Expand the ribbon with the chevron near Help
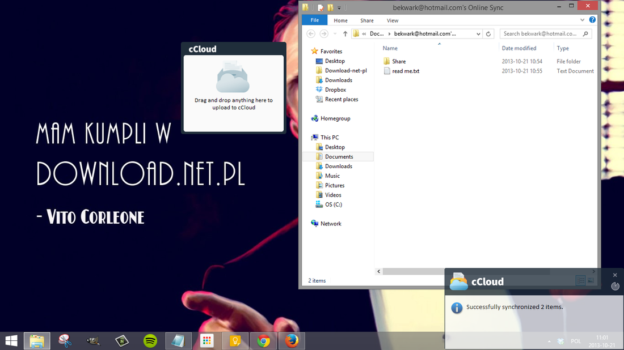624x350 pixels. [x=582, y=20]
